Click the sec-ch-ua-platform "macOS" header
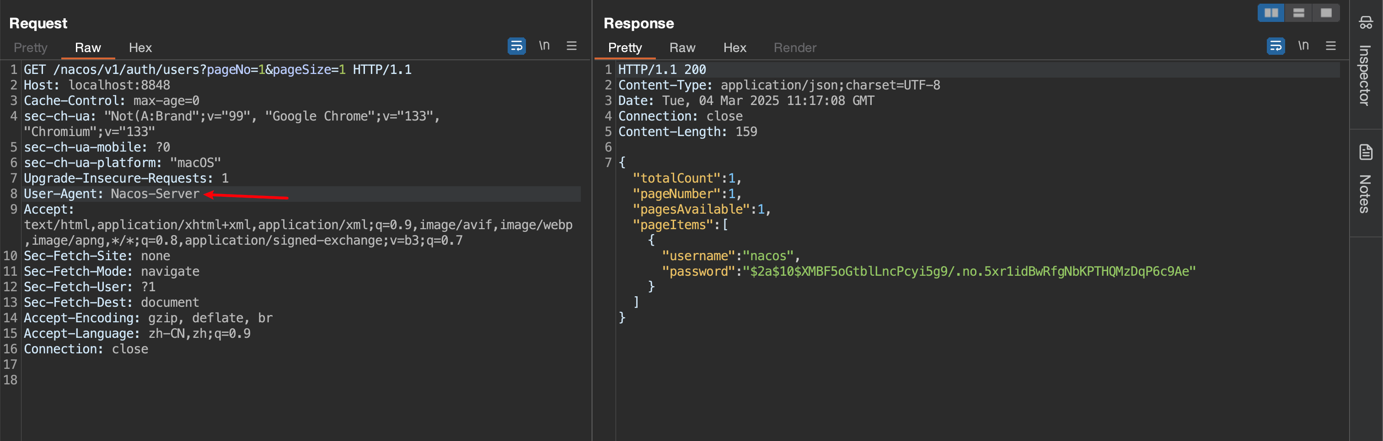The height and width of the screenshot is (441, 1383). pyautogui.click(x=123, y=163)
